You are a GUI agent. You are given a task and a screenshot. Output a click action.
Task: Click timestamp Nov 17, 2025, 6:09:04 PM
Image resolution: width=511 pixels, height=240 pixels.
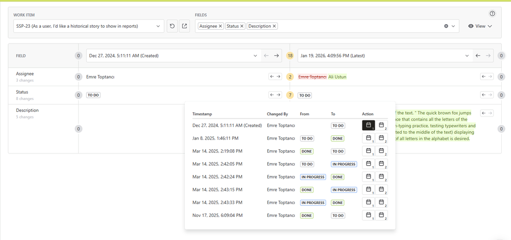click(218, 215)
